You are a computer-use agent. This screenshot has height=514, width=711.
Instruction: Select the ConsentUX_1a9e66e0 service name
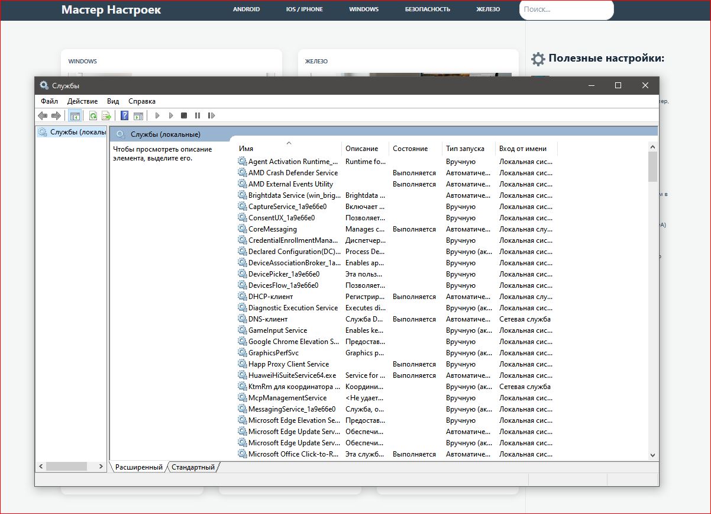tap(282, 218)
